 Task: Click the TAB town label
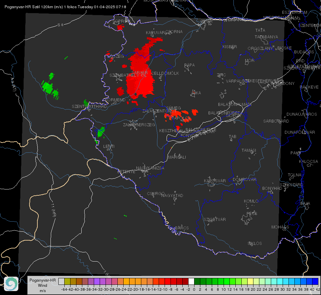point(232,137)
